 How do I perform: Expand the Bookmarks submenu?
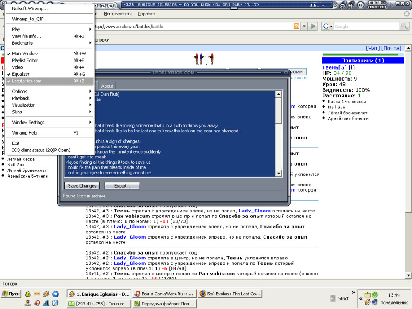click(x=50, y=43)
